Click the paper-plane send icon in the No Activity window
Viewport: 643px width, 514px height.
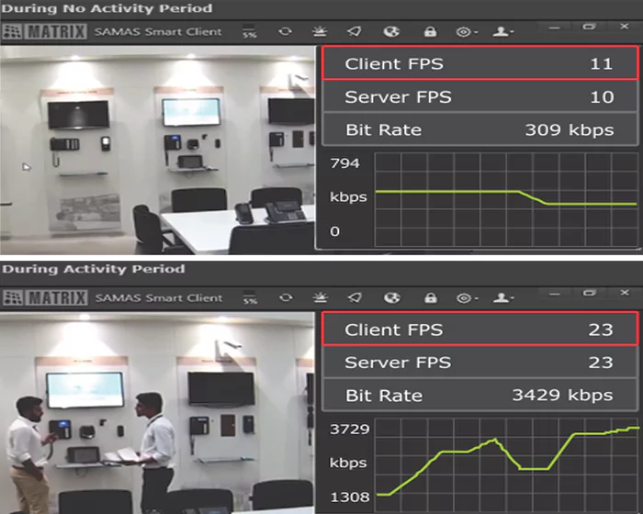[355, 31]
